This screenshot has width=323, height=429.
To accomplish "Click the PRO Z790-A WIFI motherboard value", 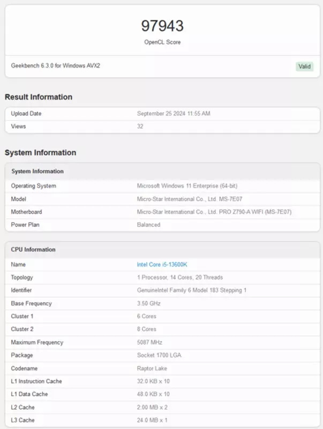I will click(214, 212).
